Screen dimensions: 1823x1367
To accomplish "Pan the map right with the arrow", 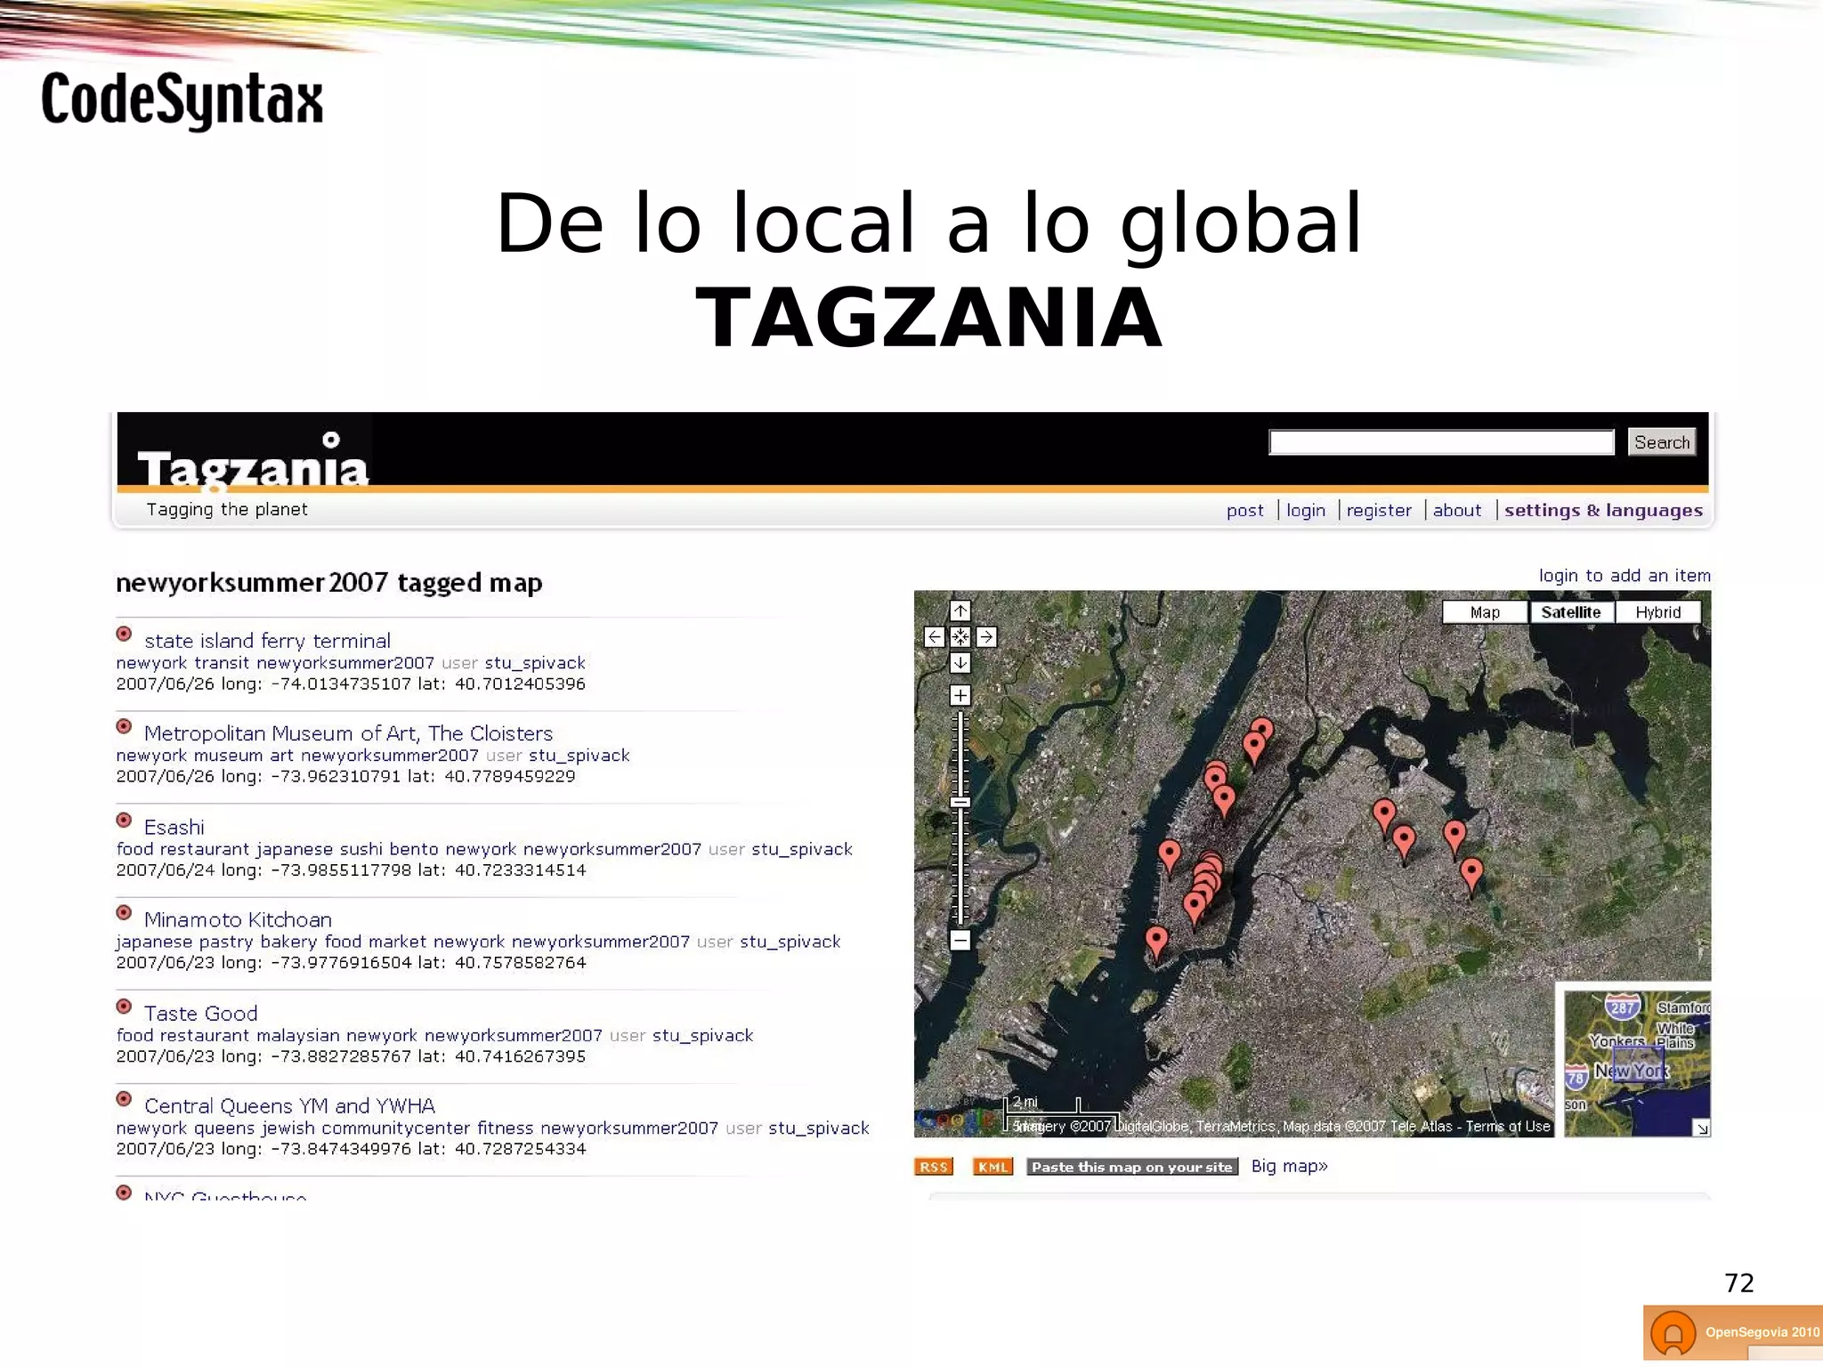I will pyautogui.click(x=986, y=637).
